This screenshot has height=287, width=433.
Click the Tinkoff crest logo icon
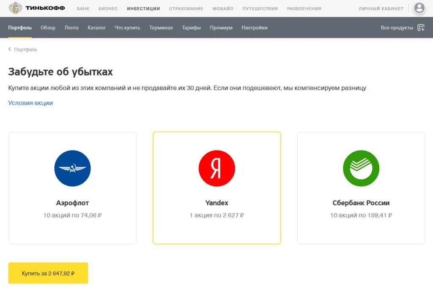(16, 8)
